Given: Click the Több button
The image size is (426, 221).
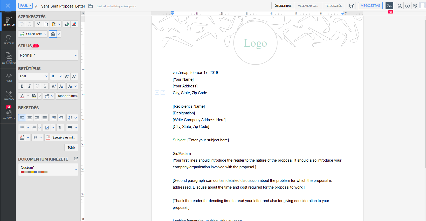Looking at the screenshot, I should (x=71, y=148).
